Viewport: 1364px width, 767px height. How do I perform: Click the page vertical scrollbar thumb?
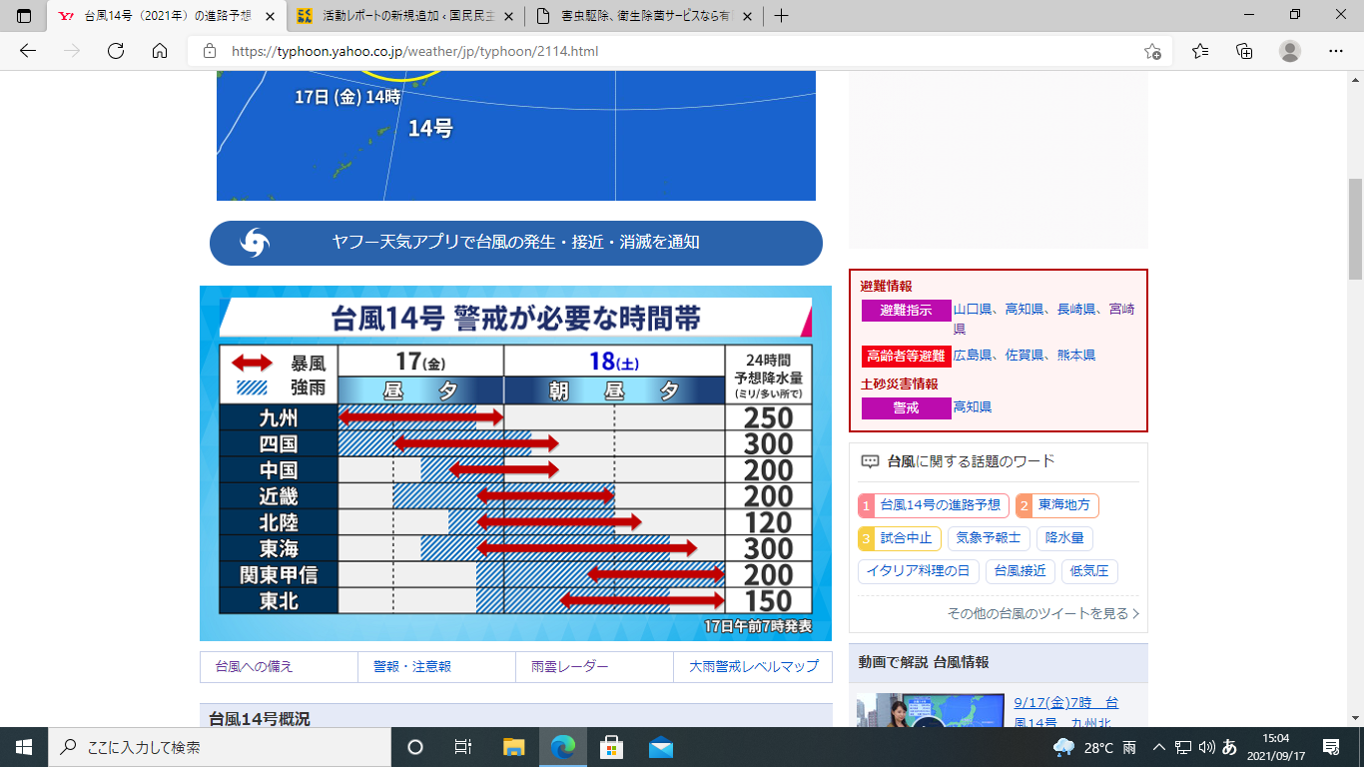click(1355, 230)
